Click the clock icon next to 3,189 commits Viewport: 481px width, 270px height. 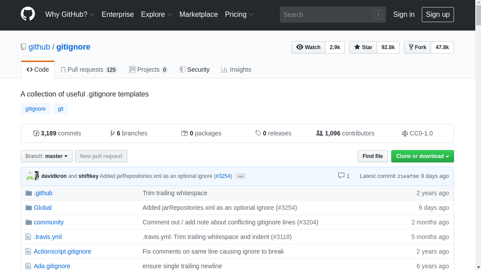[36, 133]
